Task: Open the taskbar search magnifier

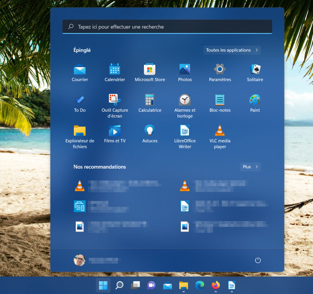Action: (120, 285)
